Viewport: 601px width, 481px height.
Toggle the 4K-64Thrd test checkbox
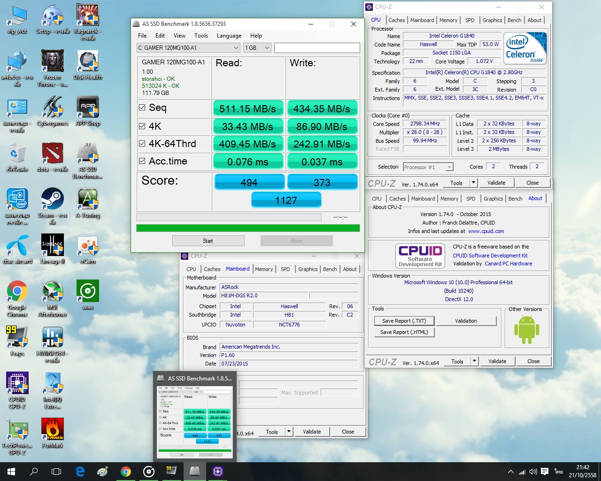coord(142,144)
